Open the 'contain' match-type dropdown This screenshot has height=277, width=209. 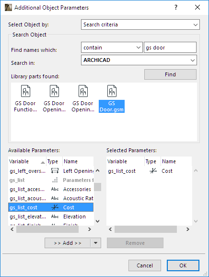point(112,48)
